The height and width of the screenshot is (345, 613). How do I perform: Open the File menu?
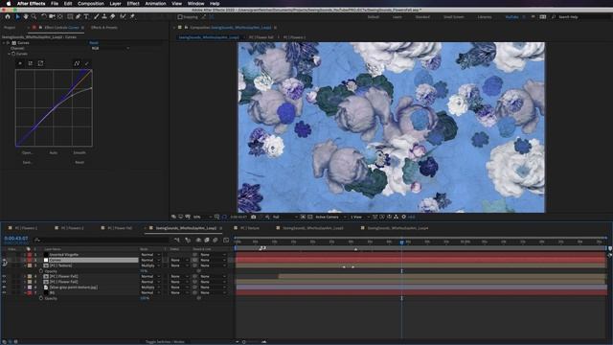55,4
